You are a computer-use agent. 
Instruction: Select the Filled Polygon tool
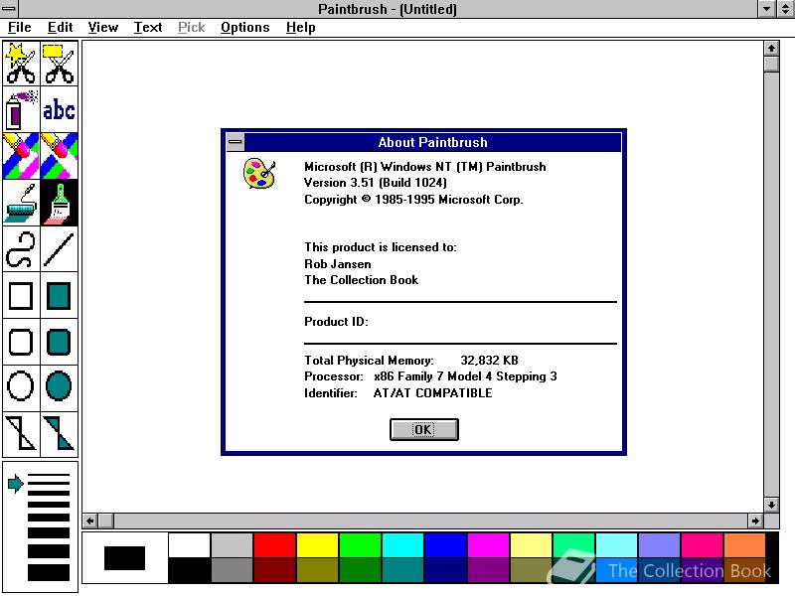click(60, 434)
